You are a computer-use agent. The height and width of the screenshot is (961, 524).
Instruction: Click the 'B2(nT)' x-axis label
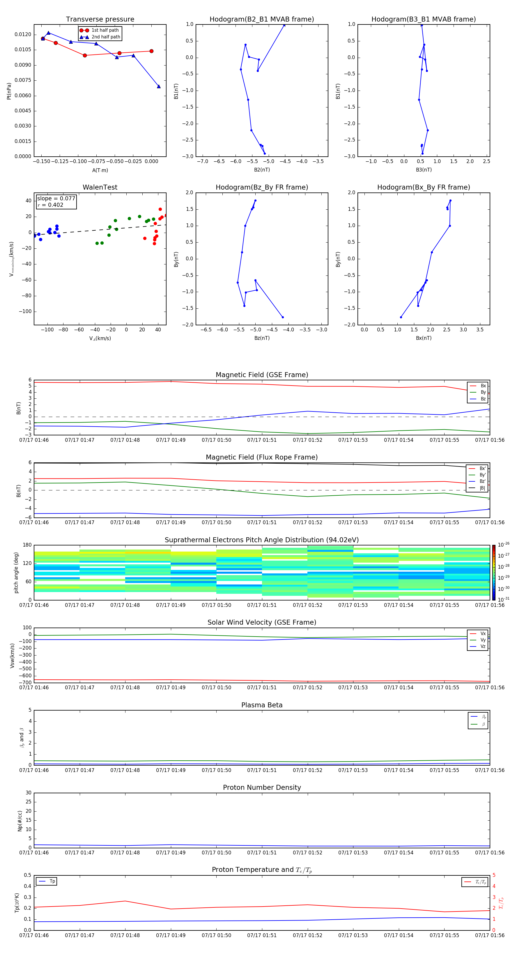click(262, 170)
